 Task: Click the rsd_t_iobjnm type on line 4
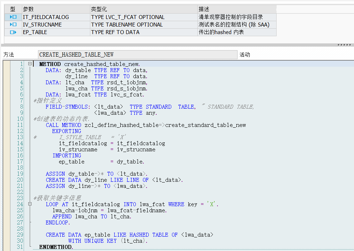pyautogui.click(x=127, y=82)
